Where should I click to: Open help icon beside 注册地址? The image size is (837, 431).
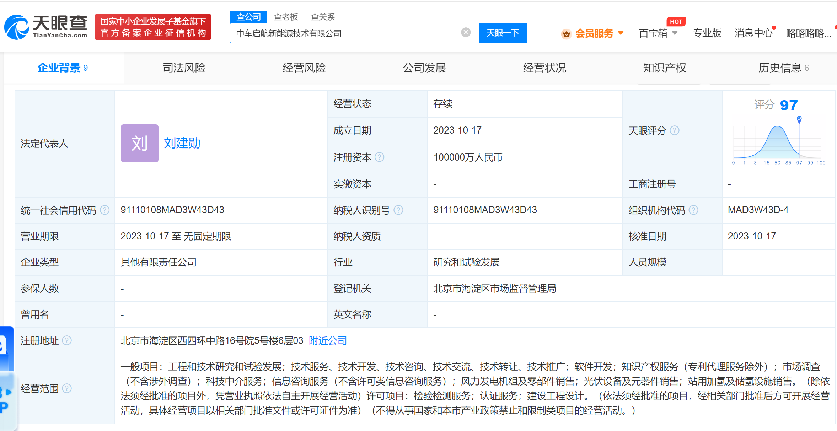(x=66, y=341)
